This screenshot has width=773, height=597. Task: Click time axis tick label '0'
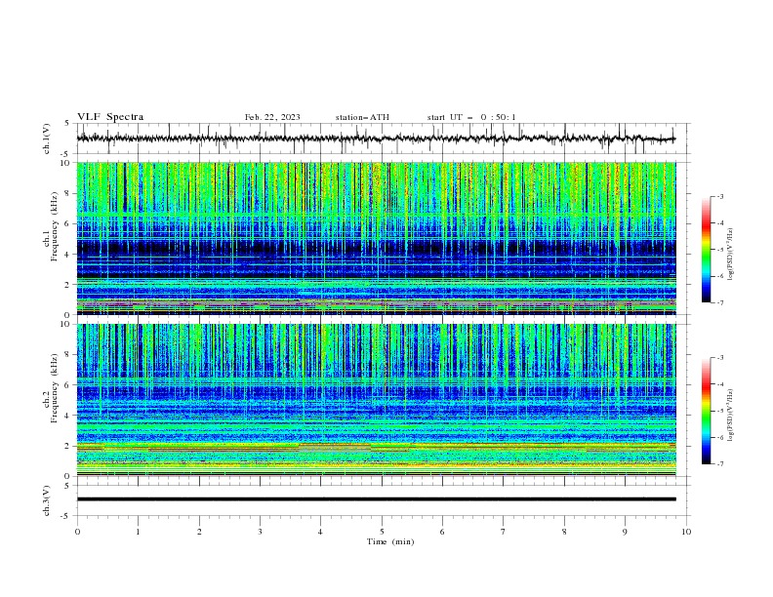(77, 532)
